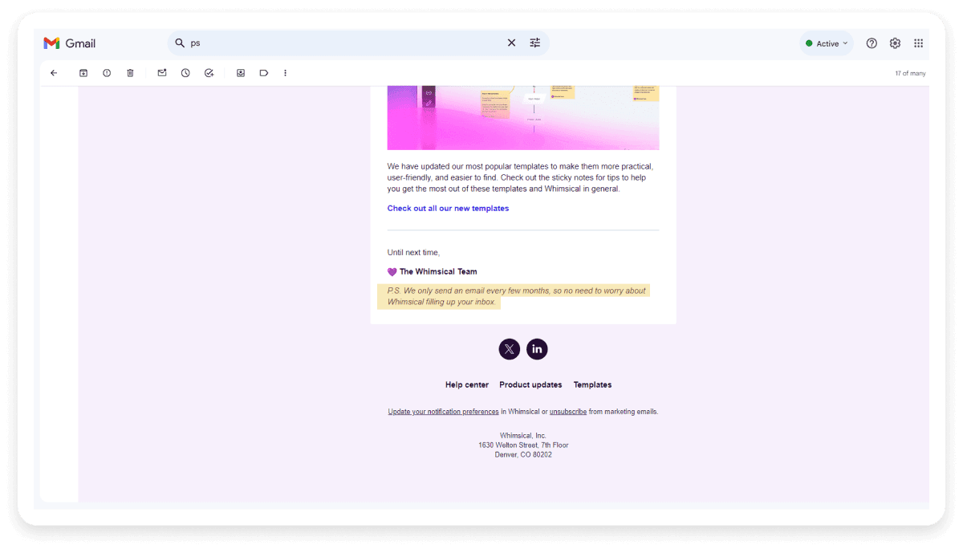Viewport: 963px width, 549px height.
Task: Open Whimsical's X social icon
Action: (x=510, y=349)
